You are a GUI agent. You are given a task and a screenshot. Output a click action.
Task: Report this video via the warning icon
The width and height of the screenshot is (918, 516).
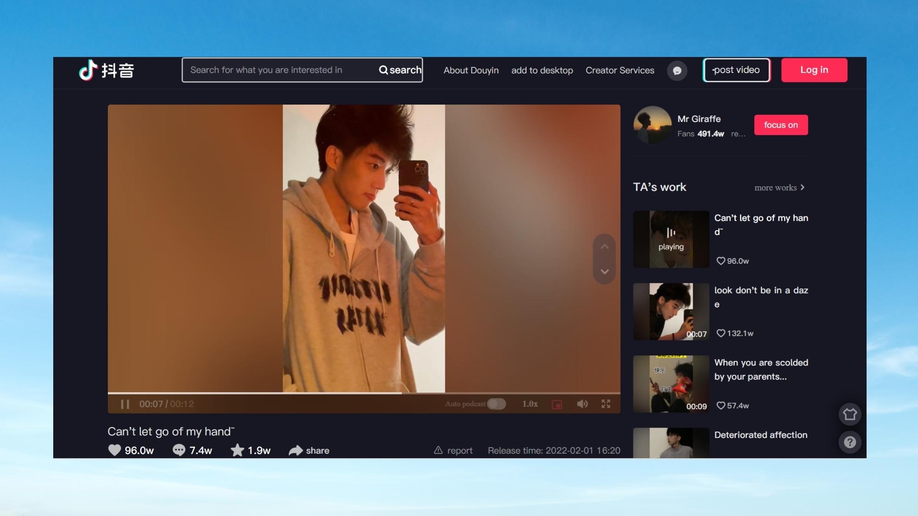click(438, 450)
